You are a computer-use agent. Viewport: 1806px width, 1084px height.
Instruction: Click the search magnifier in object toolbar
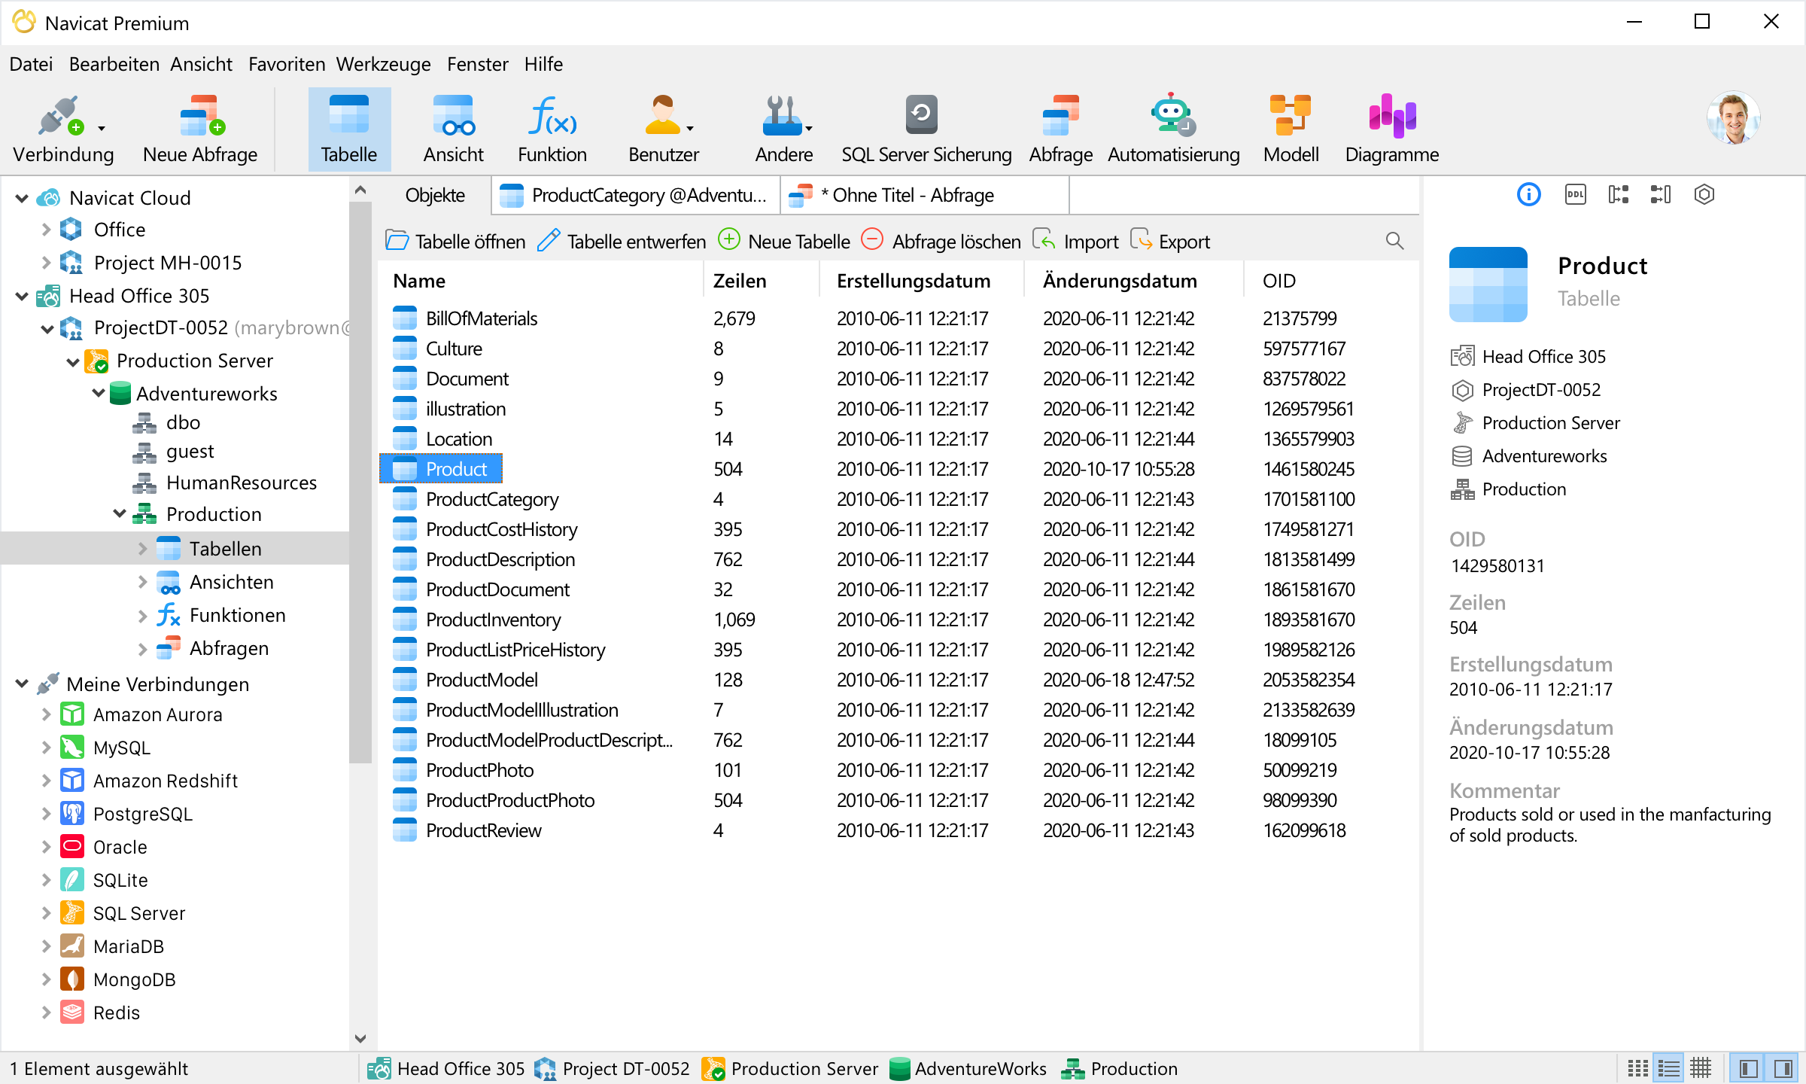[x=1394, y=241]
